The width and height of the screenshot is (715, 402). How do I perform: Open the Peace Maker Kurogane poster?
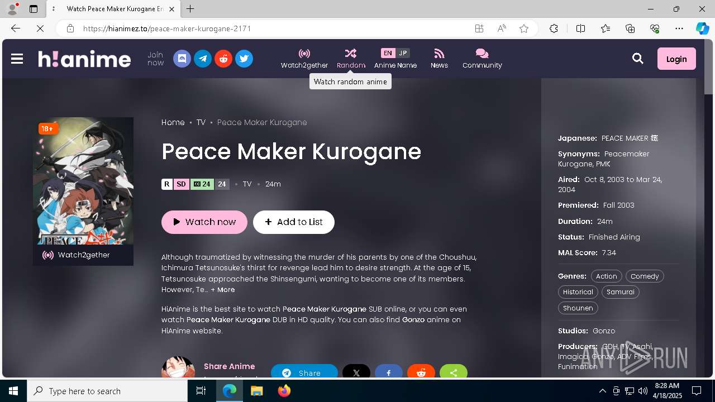coord(83,181)
